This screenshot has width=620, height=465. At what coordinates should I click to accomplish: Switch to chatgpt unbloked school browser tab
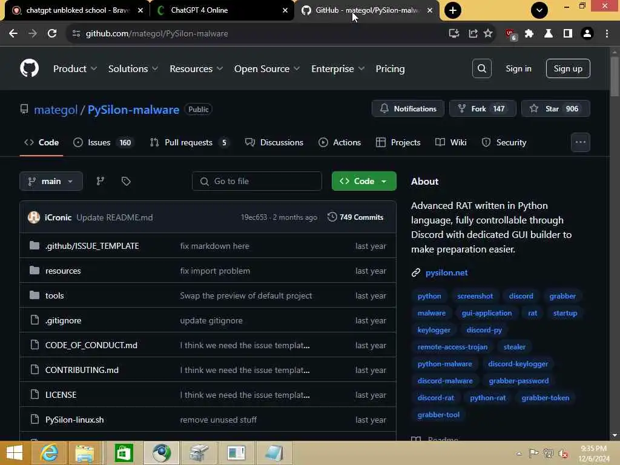77,10
